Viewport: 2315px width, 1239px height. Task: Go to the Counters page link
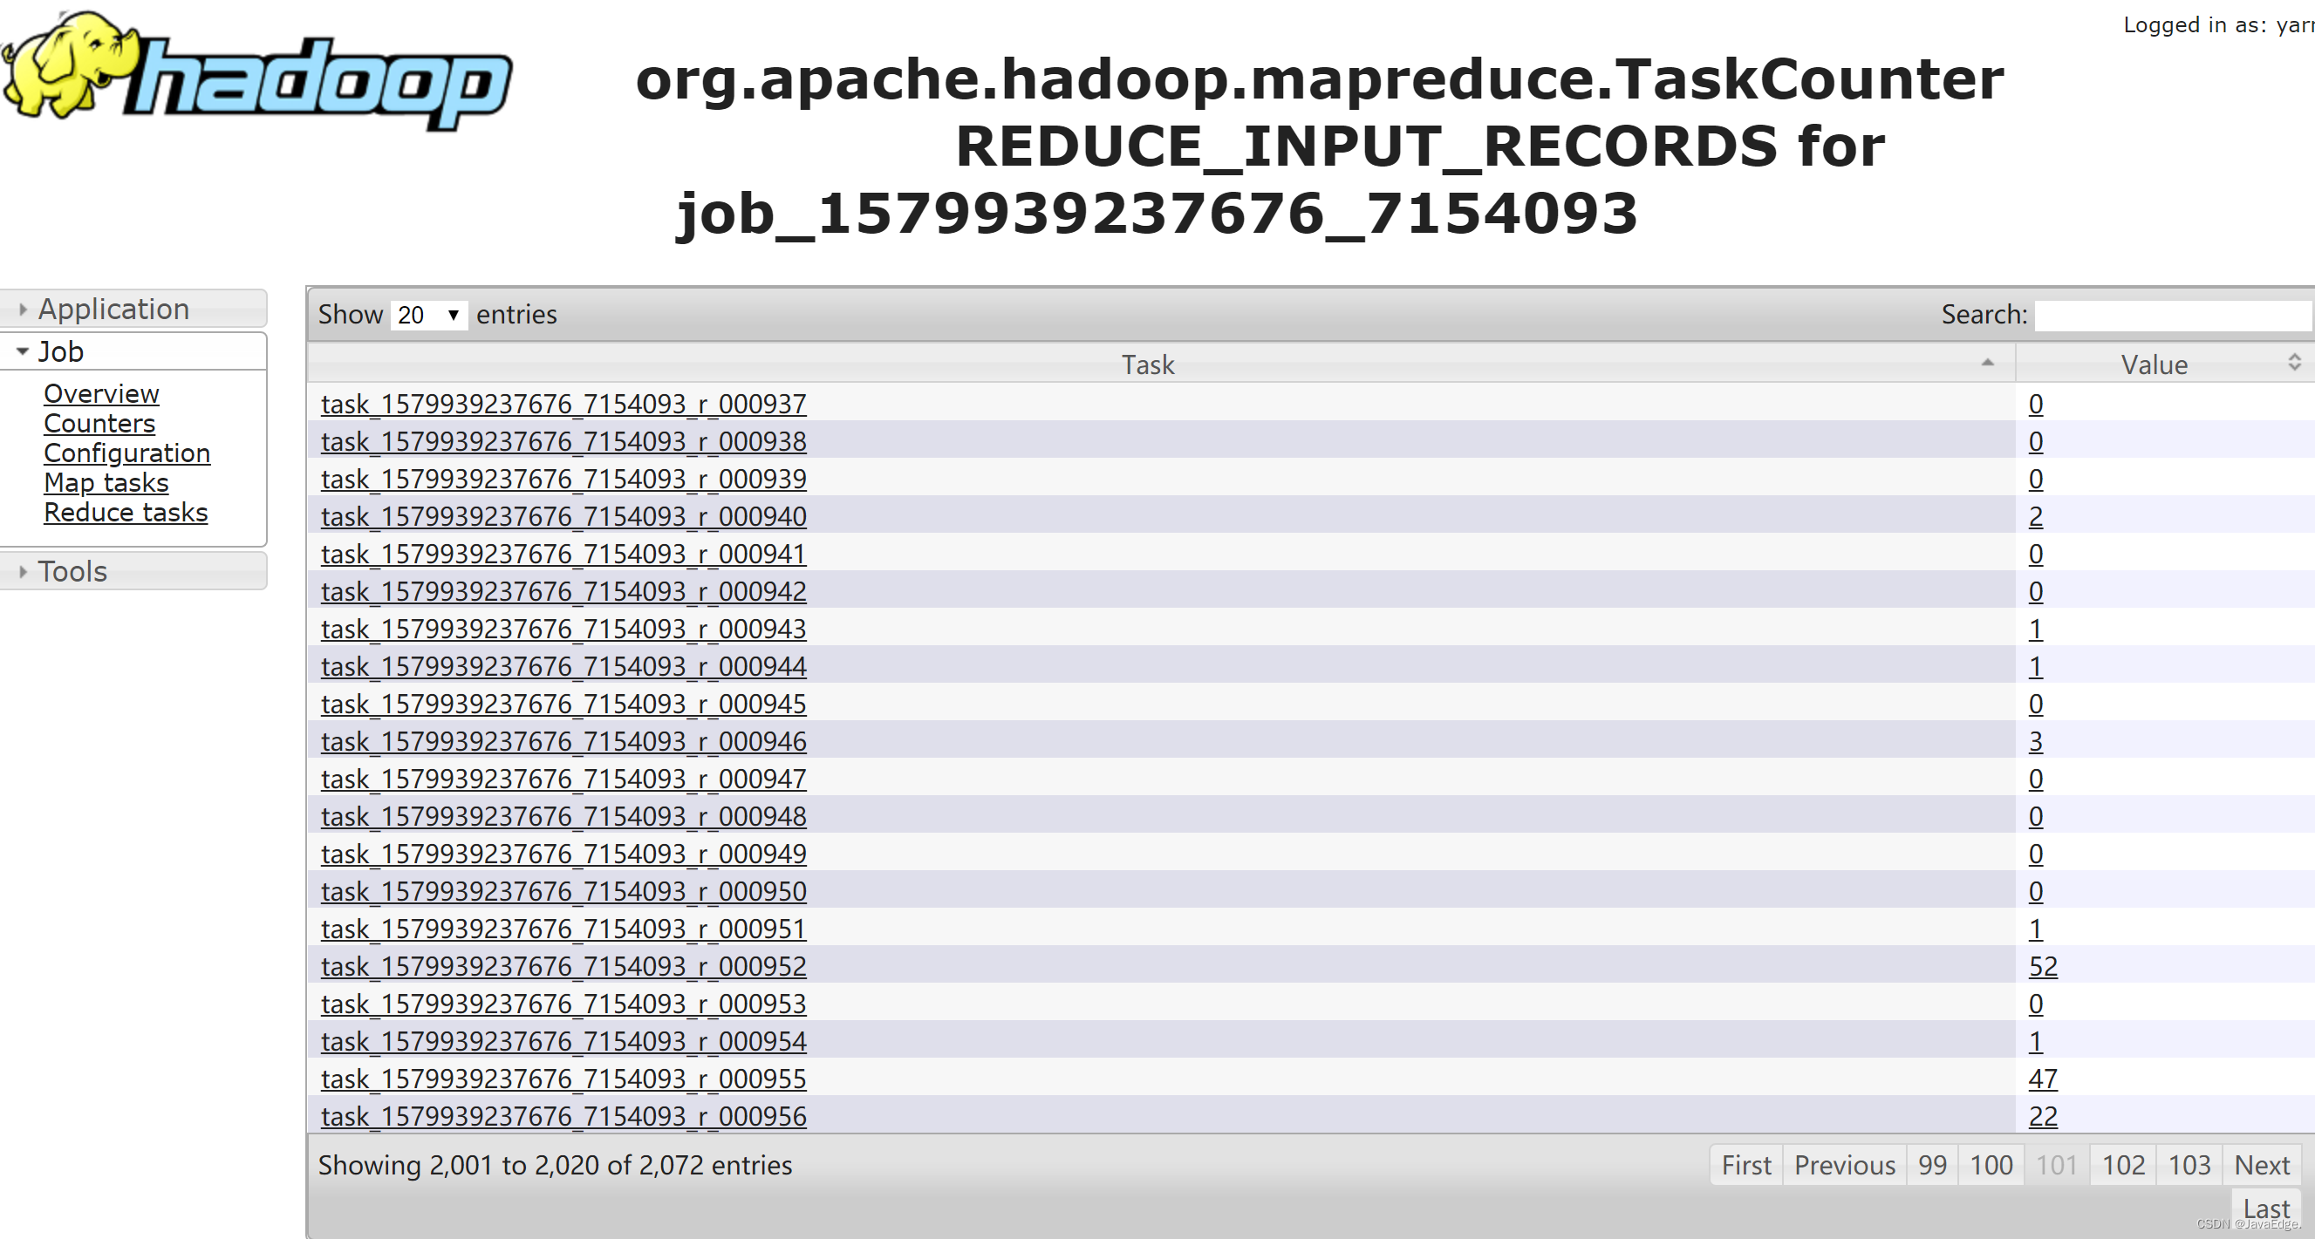[99, 423]
